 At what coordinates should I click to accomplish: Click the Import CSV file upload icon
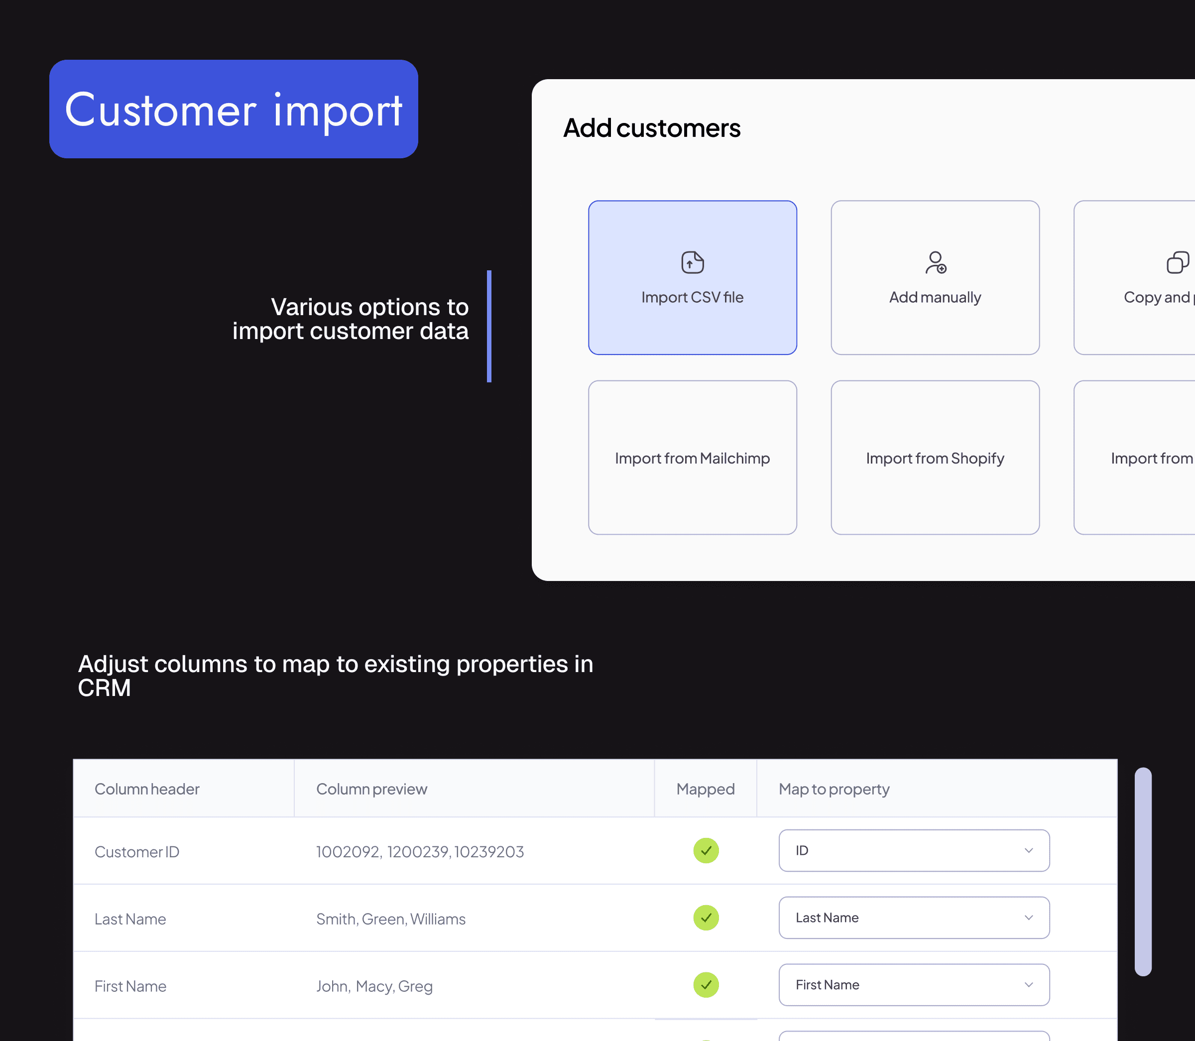[692, 262]
